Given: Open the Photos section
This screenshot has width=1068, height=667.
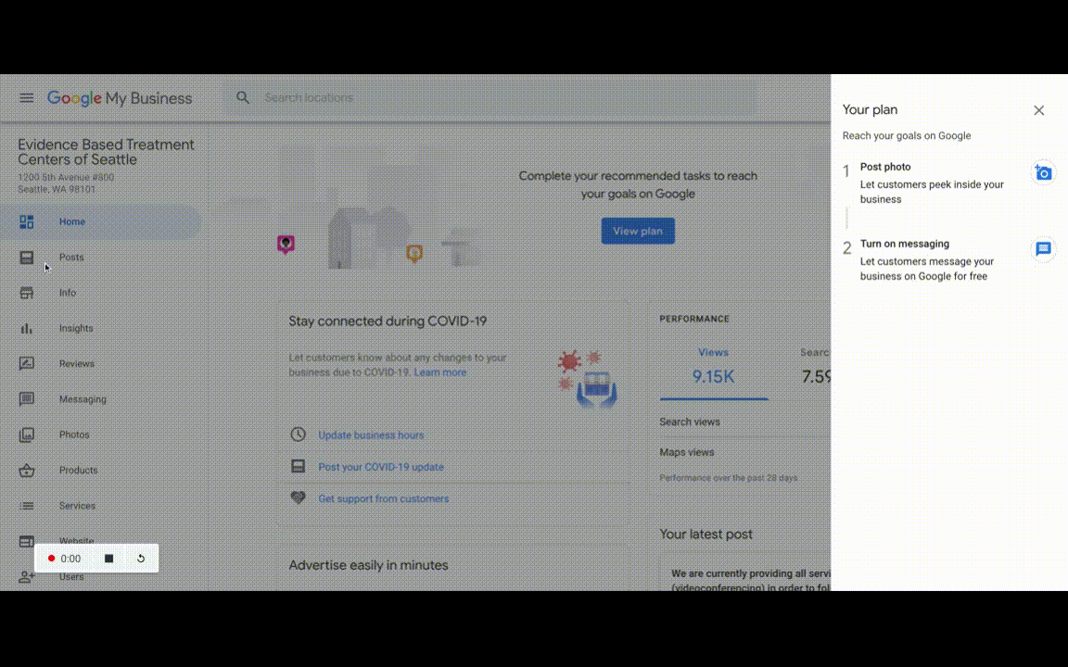Looking at the screenshot, I should (x=74, y=434).
